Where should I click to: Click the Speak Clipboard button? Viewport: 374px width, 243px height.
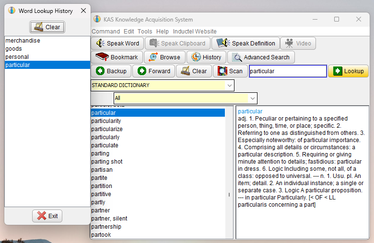pos(177,44)
